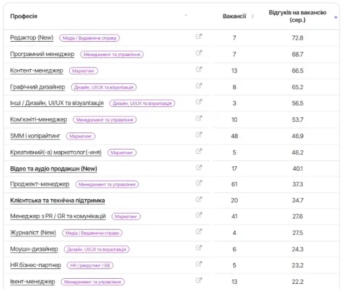Click Менеджмент та управління tag beside Проджект-менеджер
The height and width of the screenshot is (289, 343).
click(107, 184)
